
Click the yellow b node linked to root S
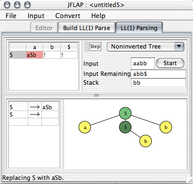point(166,127)
